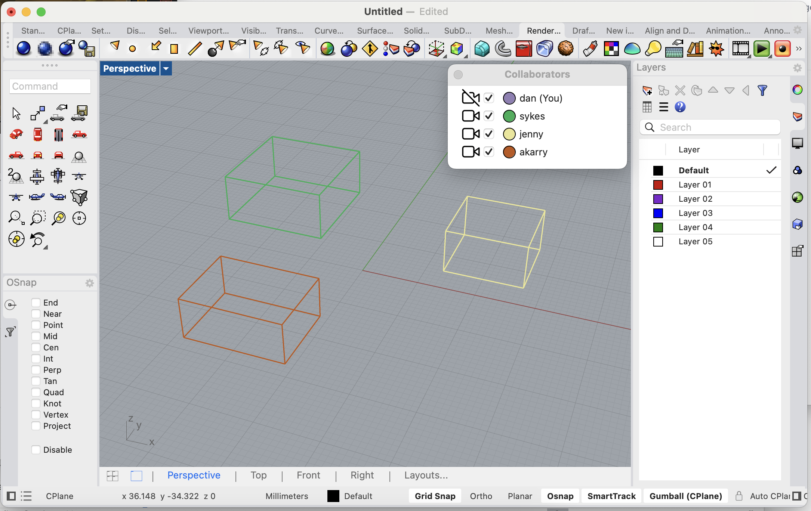Enable the Quad object snap
The image size is (811, 511).
point(36,392)
